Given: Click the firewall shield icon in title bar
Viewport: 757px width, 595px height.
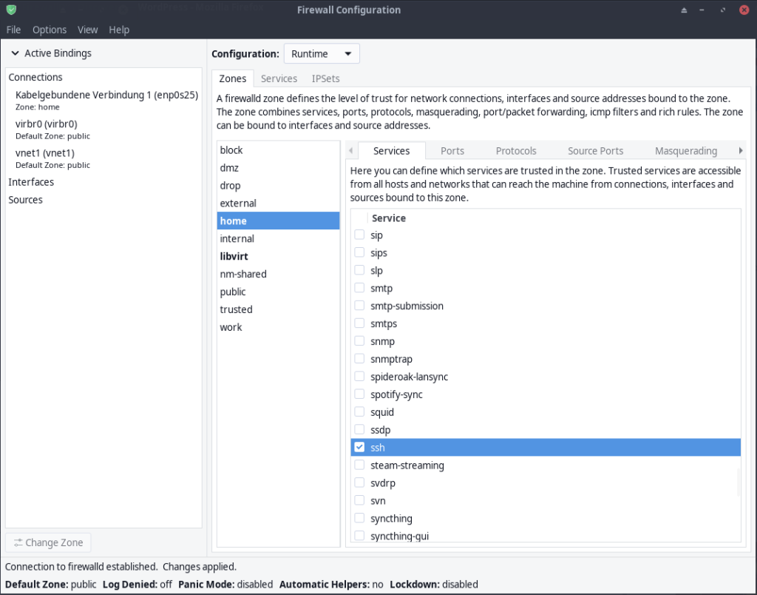Looking at the screenshot, I should [x=10, y=10].
